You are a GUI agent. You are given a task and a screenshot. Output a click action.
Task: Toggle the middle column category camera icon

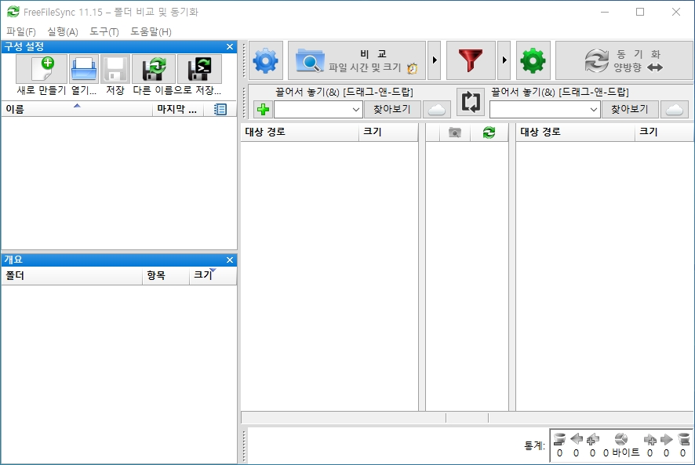455,132
